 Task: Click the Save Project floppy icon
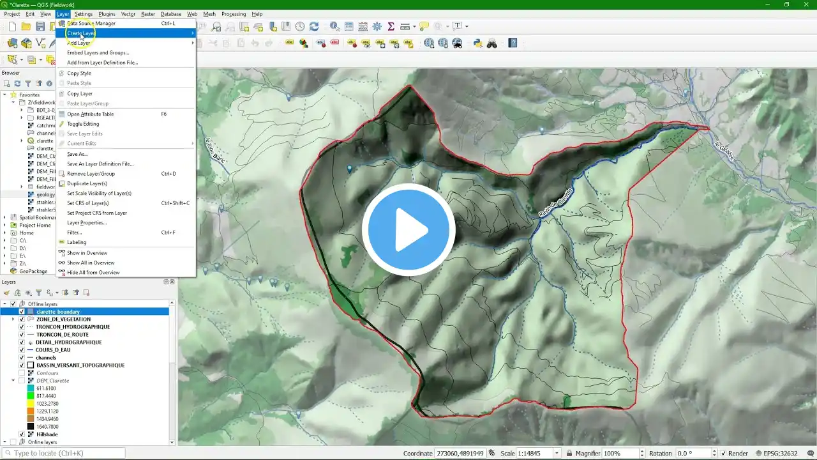40,26
